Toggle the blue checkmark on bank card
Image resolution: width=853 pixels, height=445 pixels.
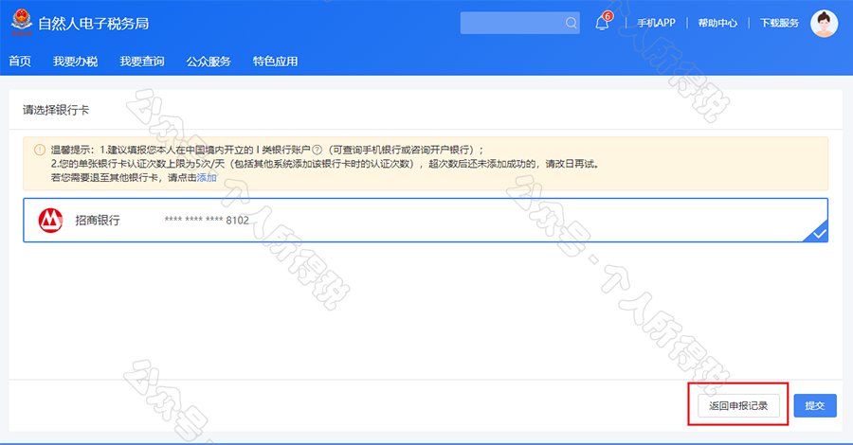pyautogui.click(x=819, y=233)
